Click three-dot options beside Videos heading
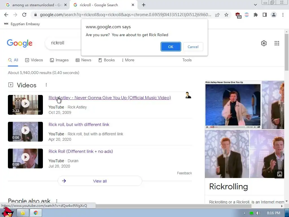 (x=46, y=85)
